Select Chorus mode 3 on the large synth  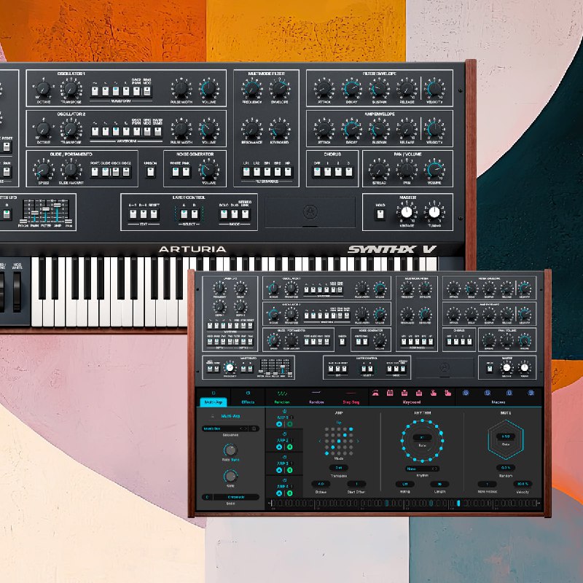349,172
